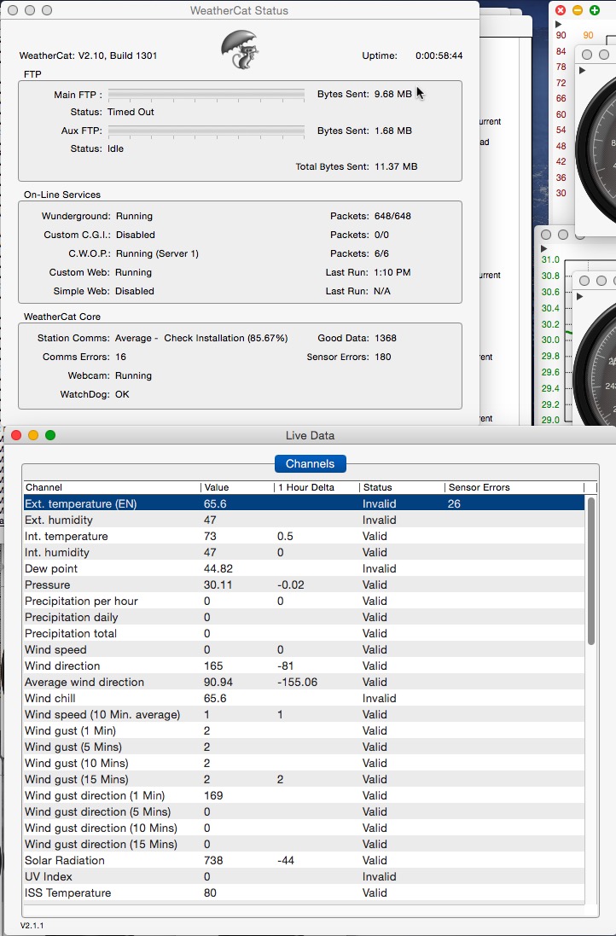616x936 pixels.
Task: Click the Average wind direction delta -155.06
Action: (297, 682)
